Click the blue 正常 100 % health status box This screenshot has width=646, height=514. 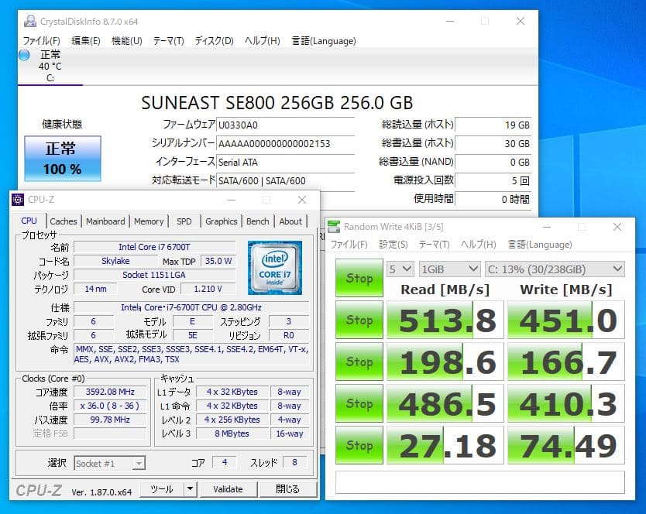[63, 159]
